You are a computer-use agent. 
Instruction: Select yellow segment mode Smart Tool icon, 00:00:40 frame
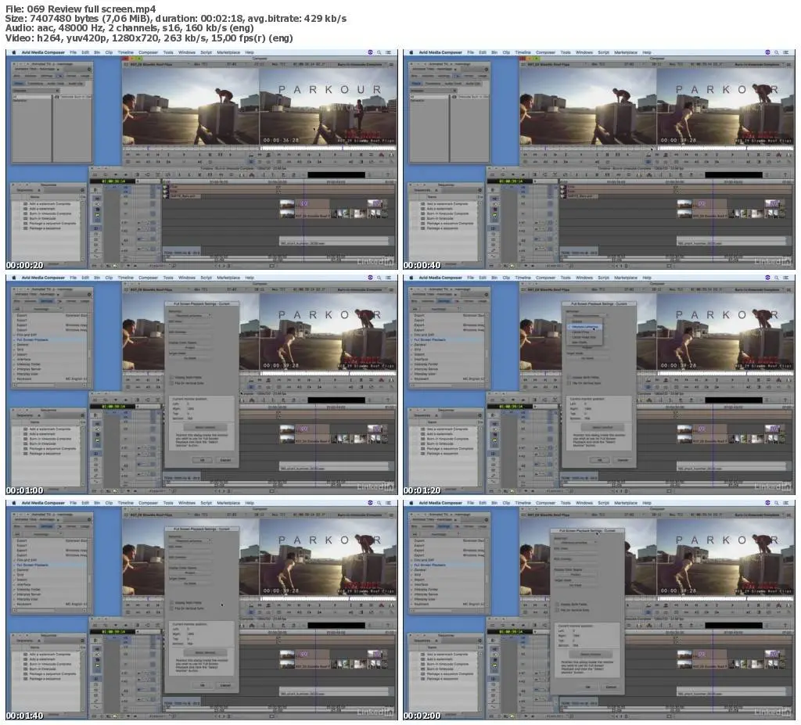494,215
